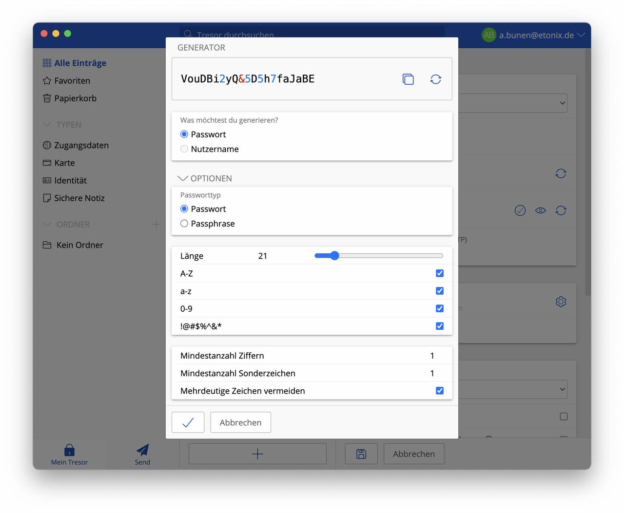This screenshot has width=624, height=513.
Task: Collapse the TYPEN sidebar section
Action: (47, 125)
